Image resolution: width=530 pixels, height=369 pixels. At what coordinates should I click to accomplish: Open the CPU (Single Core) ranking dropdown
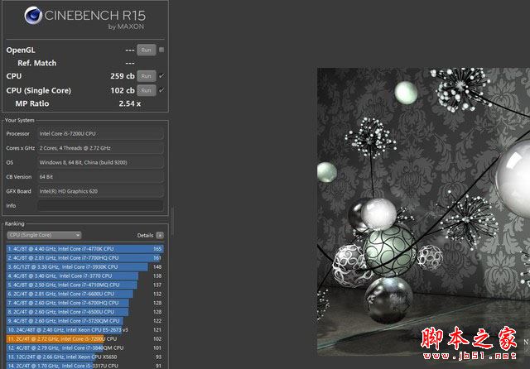click(x=44, y=235)
